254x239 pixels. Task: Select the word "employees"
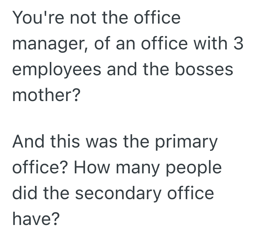pyautogui.click(x=56, y=70)
